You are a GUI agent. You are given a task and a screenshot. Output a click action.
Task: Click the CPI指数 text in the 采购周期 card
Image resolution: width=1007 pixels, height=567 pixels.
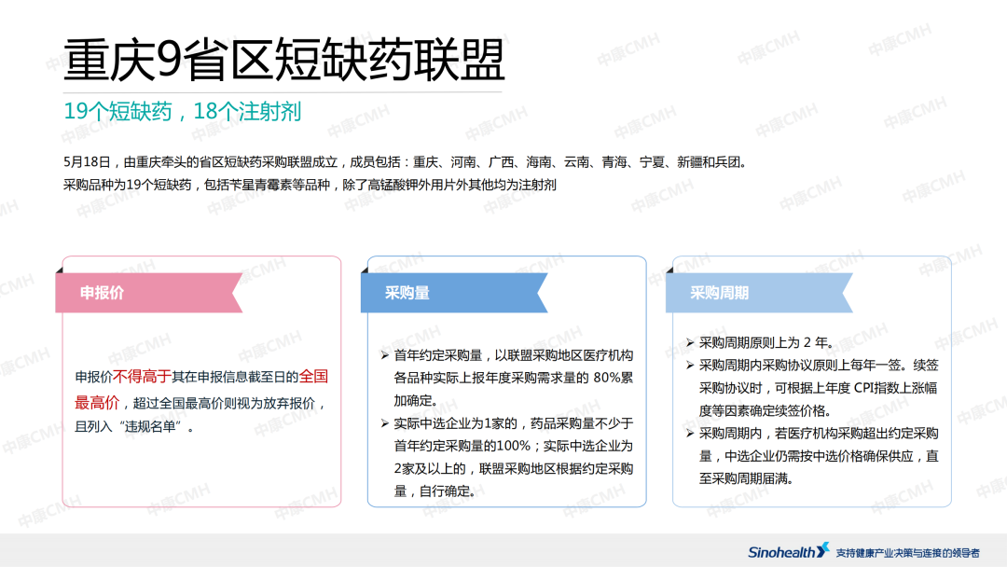(866, 388)
